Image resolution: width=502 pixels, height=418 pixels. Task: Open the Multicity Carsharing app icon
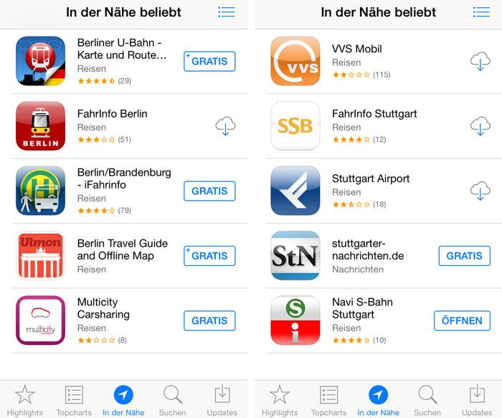click(40, 320)
